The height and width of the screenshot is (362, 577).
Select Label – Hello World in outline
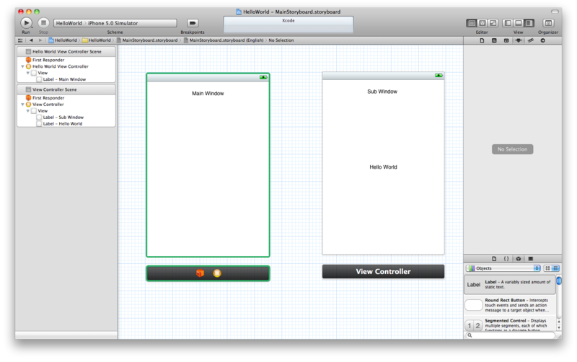59,124
